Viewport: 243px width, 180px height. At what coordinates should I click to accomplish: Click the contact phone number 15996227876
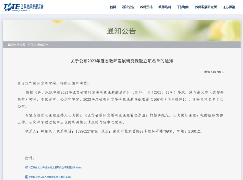(86, 131)
